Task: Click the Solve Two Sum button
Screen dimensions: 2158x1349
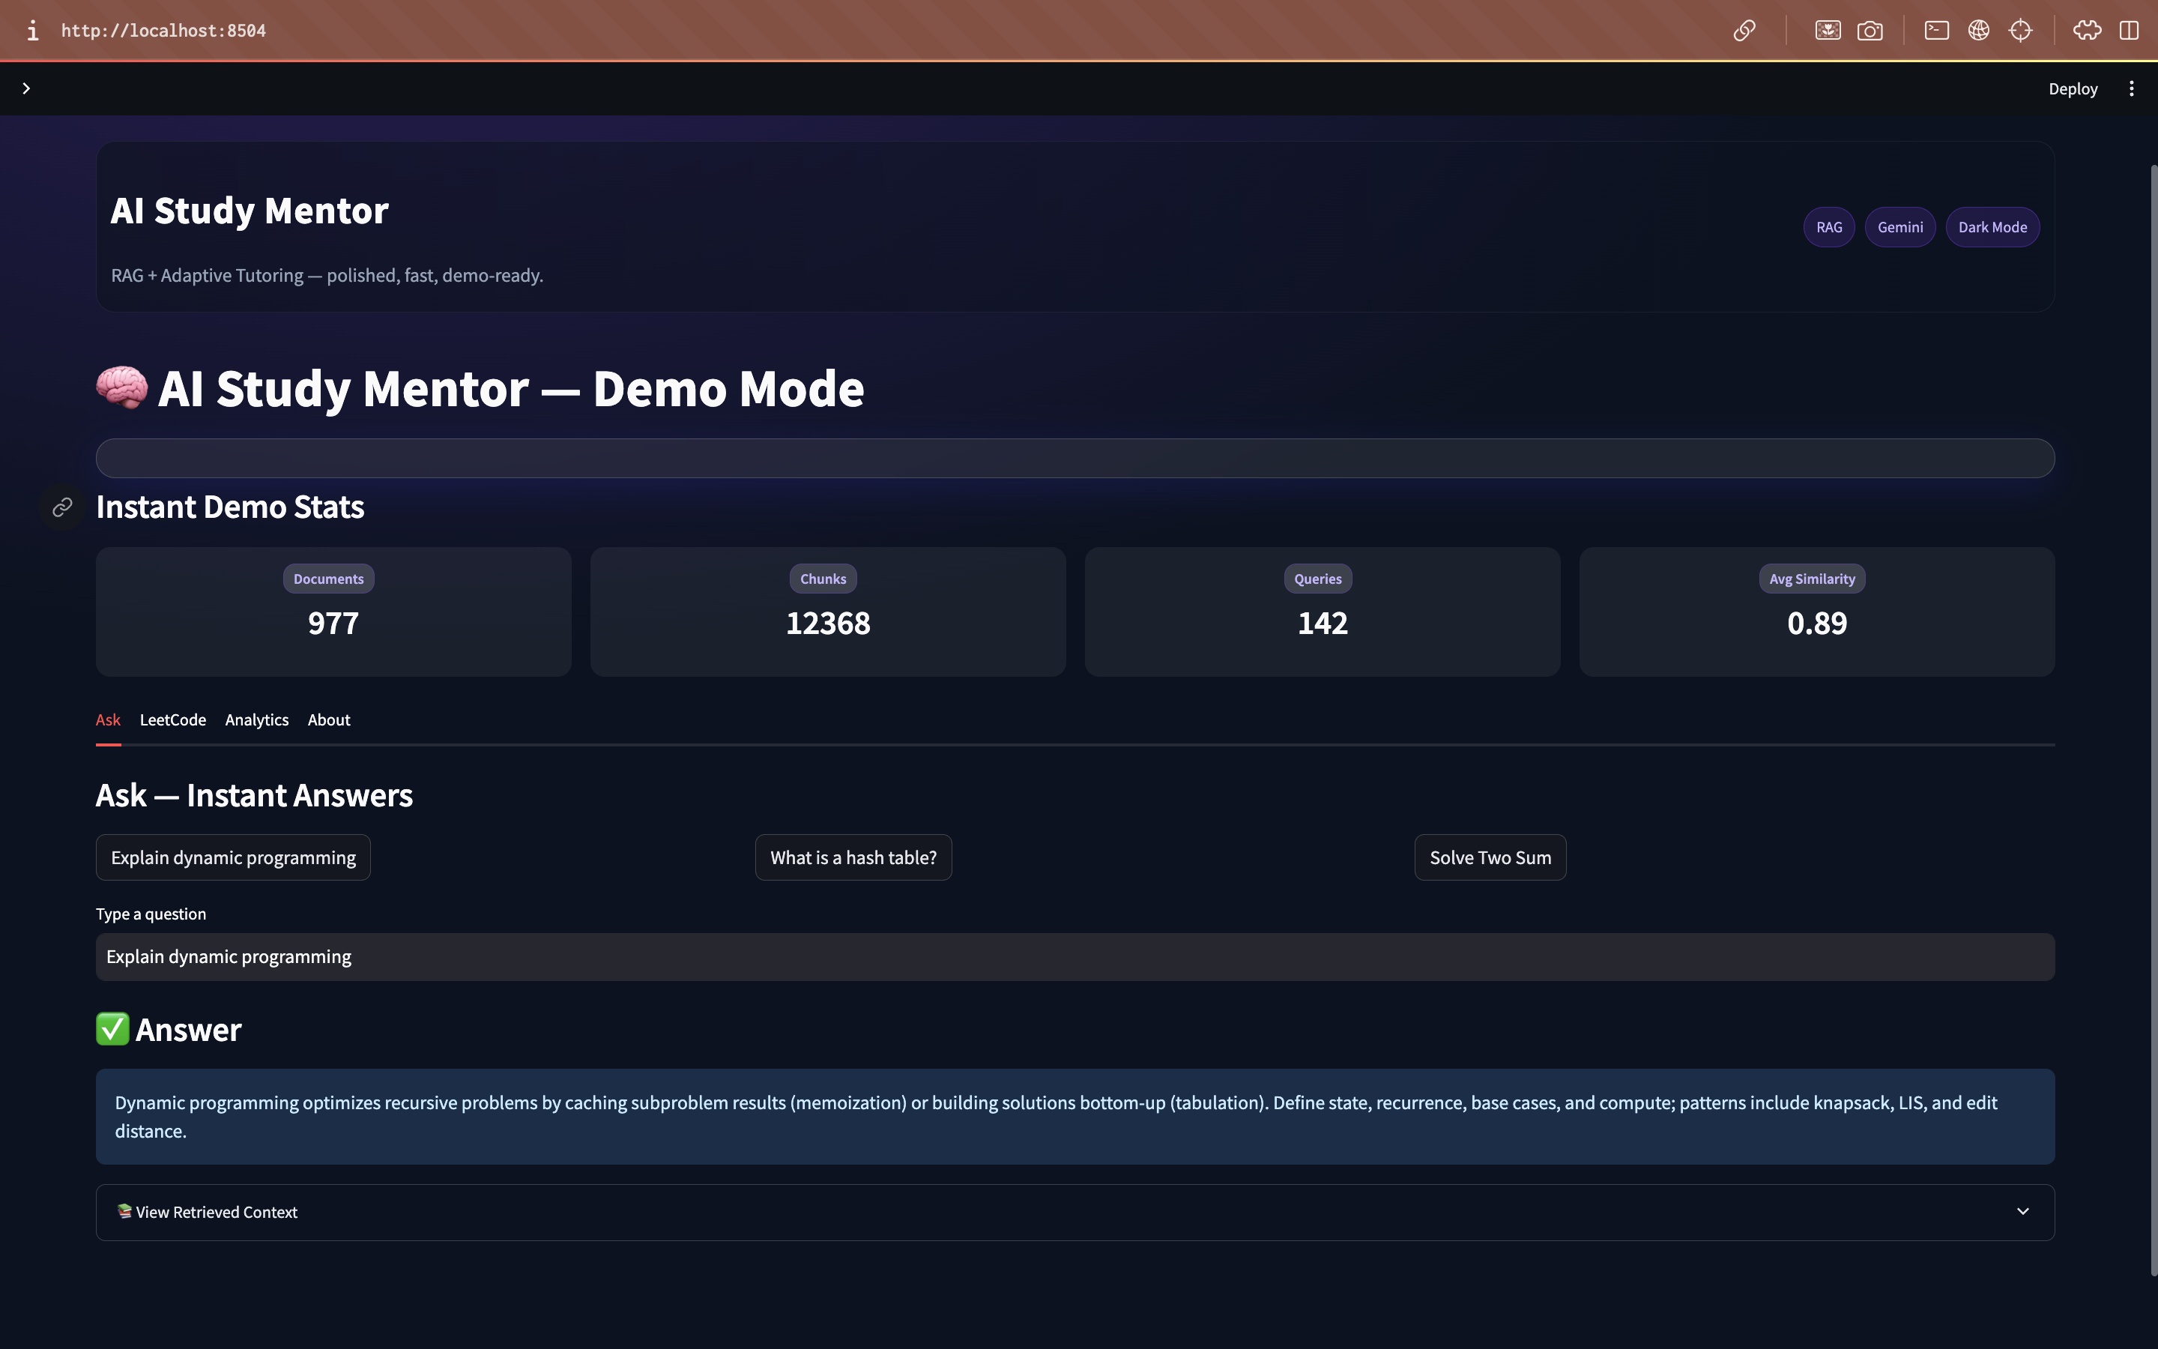Action: (x=1489, y=857)
